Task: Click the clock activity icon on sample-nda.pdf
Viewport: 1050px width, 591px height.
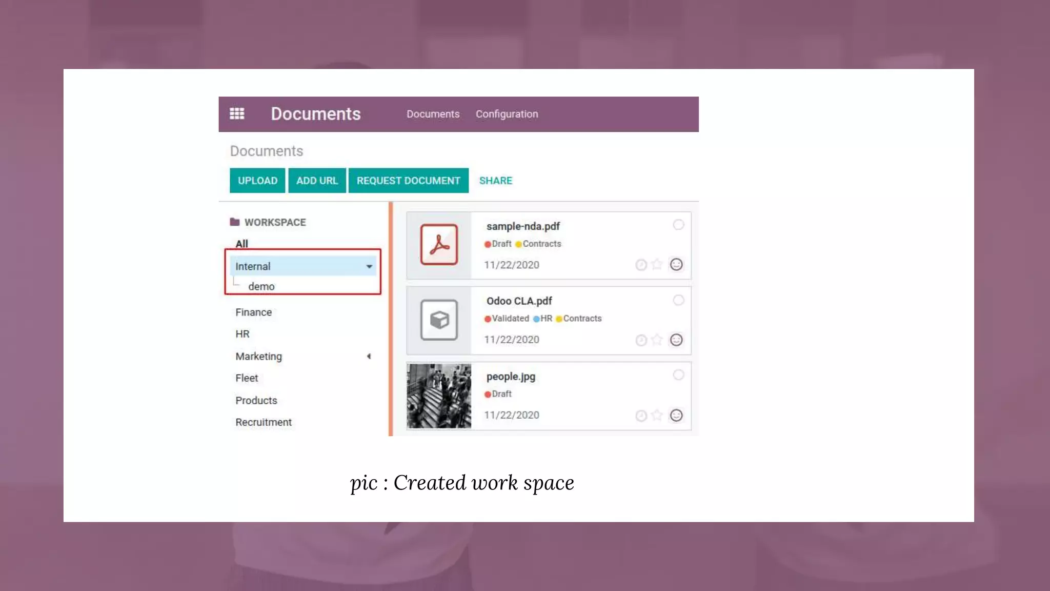Action: [x=641, y=265]
